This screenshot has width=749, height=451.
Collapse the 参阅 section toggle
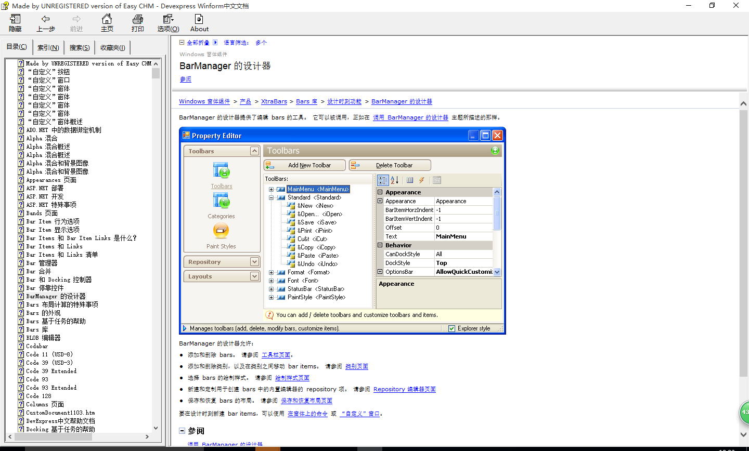(182, 431)
